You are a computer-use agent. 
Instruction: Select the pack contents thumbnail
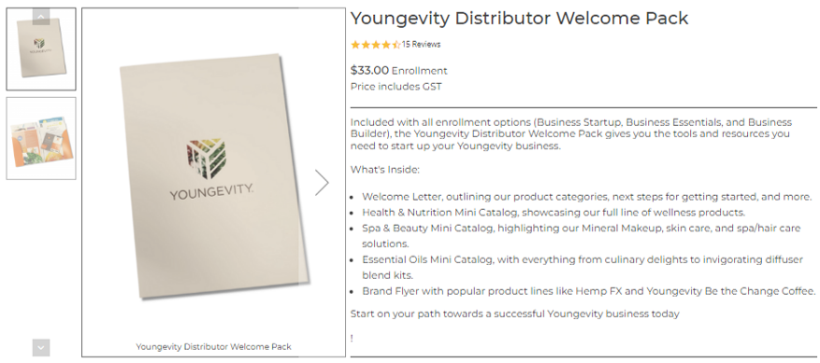[41, 138]
